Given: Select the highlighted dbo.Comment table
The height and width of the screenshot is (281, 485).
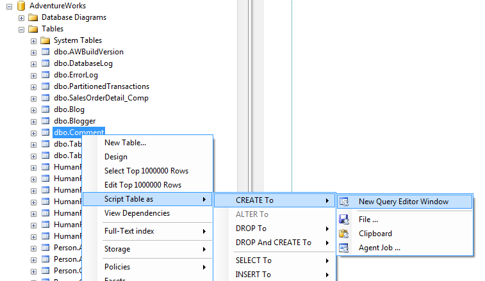Looking at the screenshot, I should (x=79, y=132).
